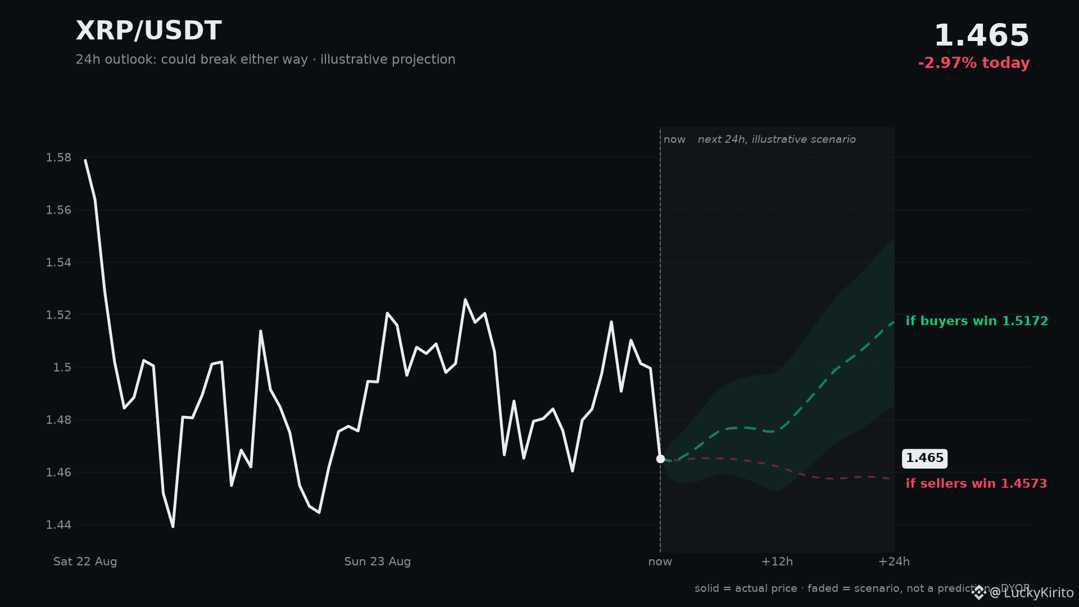The height and width of the screenshot is (607, 1079).
Task: Select the '+12h' time axis label
Action: pyautogui.click(x=777, y=561)
